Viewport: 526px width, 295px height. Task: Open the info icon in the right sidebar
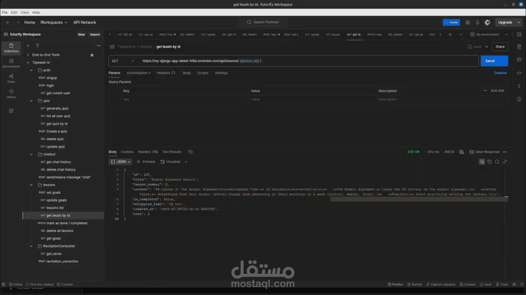tap(519, 99)
